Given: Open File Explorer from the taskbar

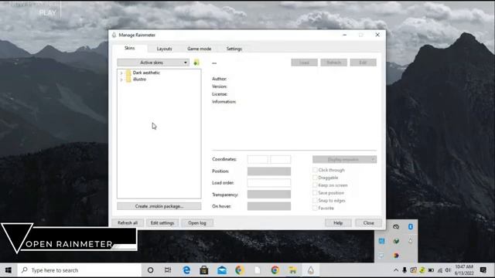Looking at the screenshot, I should 292,270.
